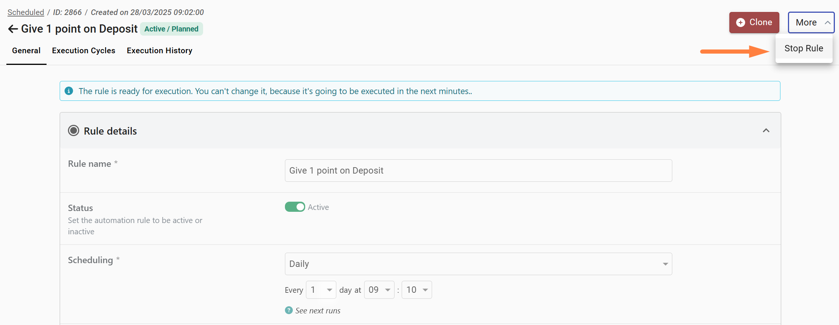The image size is (839, 325).
Task: Open the Daily scheduling dropdown
Action: pyautogui.click(x=478, y=264)
